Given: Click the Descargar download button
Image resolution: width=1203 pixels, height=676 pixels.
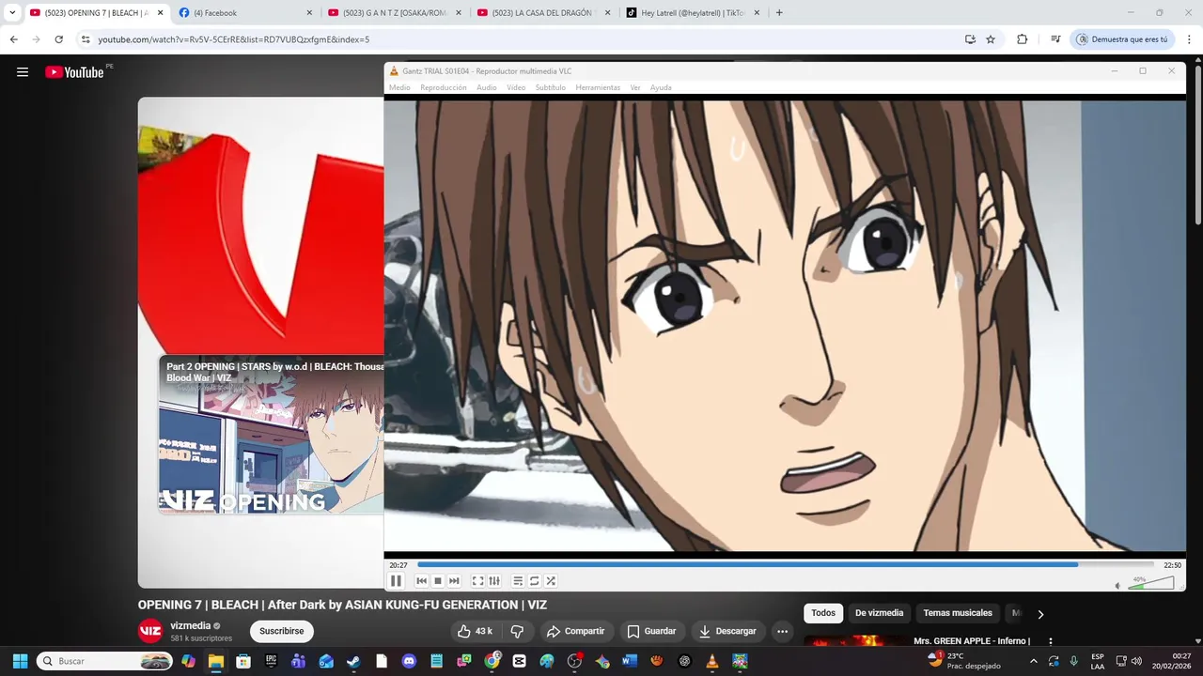Looking at the screenshot, I should 727,631.
